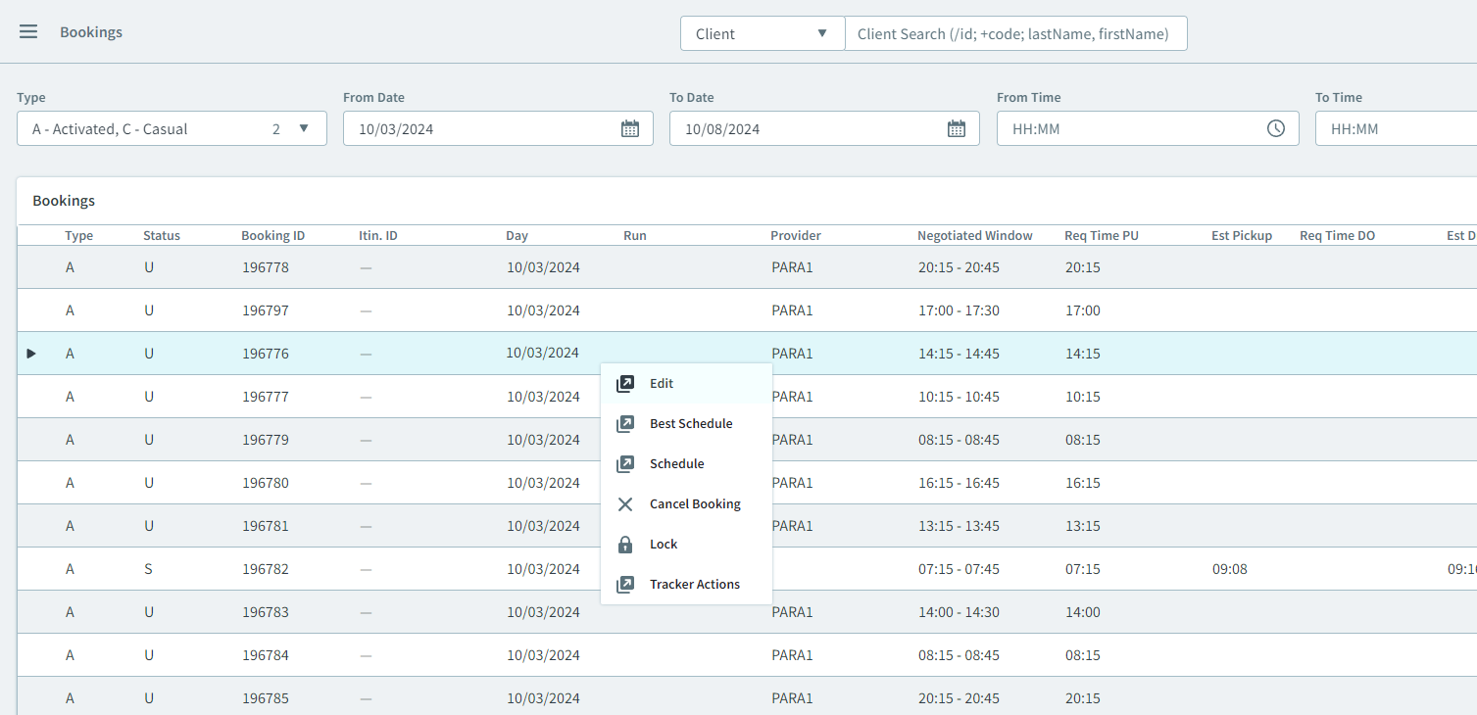Click the triangle expander on row 196776

click(30, 353)
